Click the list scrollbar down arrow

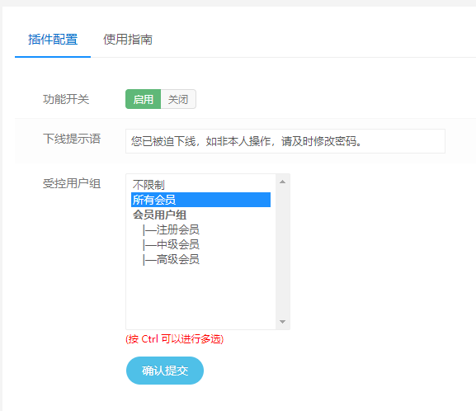pos(283,322)
